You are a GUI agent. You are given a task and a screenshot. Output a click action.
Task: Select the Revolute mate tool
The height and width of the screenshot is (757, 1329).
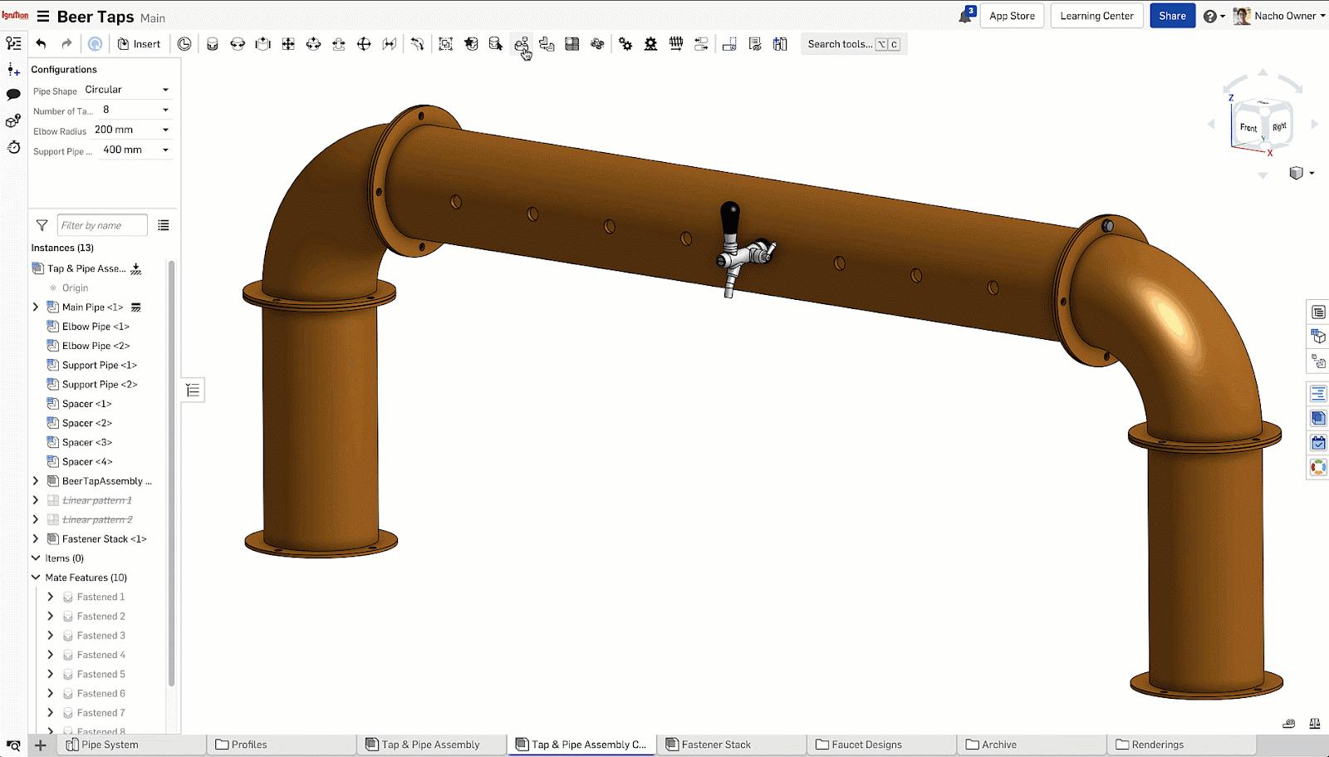point(238,44)
